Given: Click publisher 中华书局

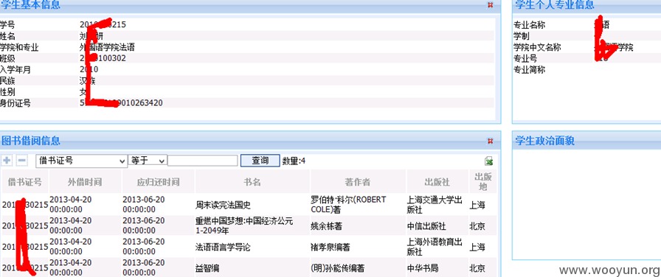Looking at the screenshot, I should pyautogui.click(x=423, y=268).
